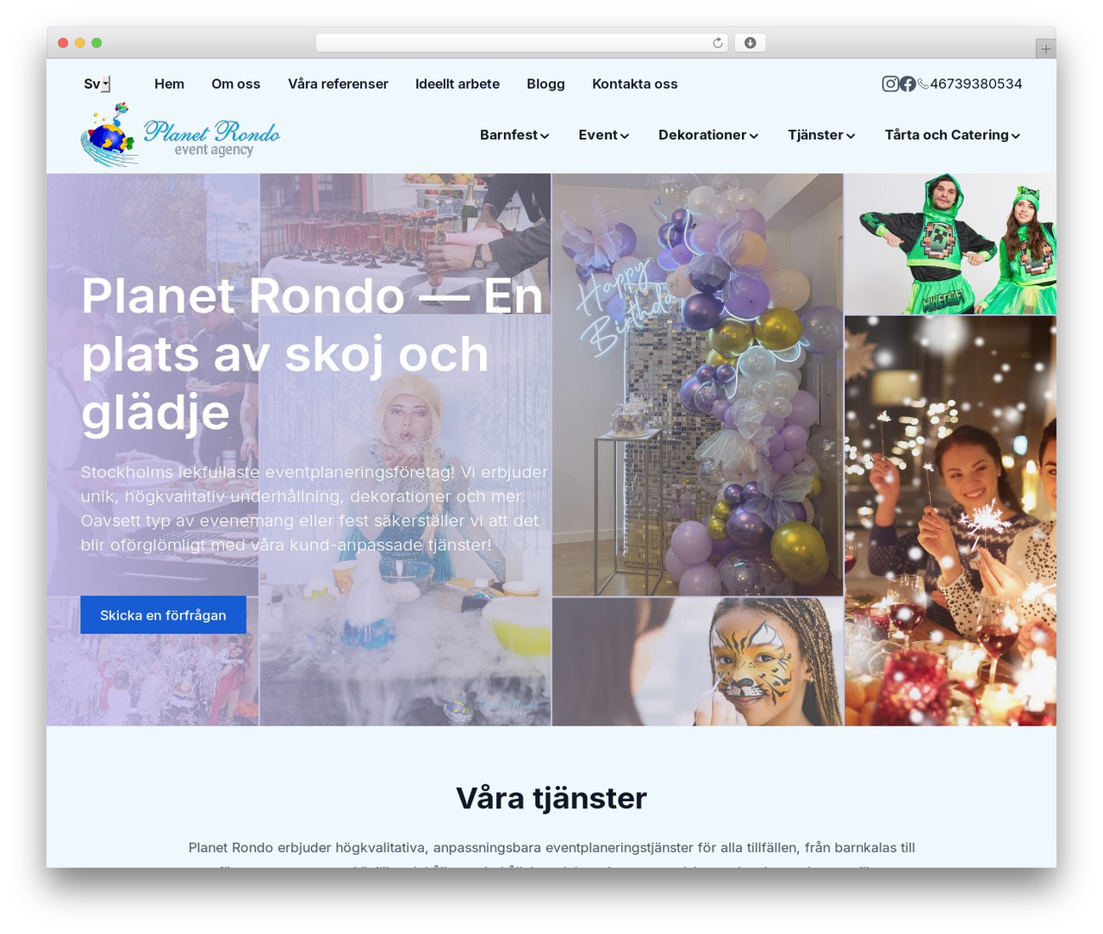Click the browser address bar
The height and width of the screenshot is (934, 1103).
click(522, 43)
